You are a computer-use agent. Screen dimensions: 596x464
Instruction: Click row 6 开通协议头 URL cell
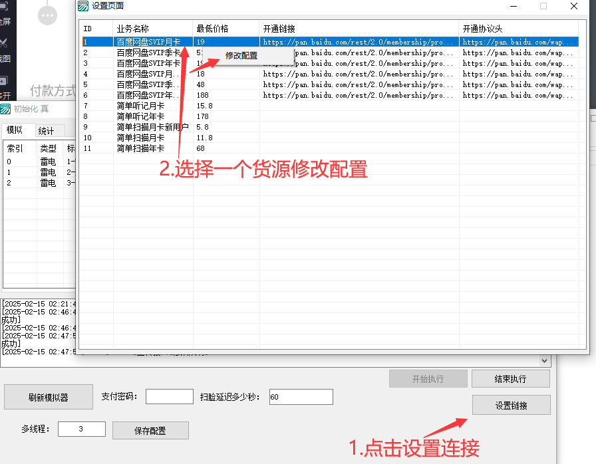[518, 95]
